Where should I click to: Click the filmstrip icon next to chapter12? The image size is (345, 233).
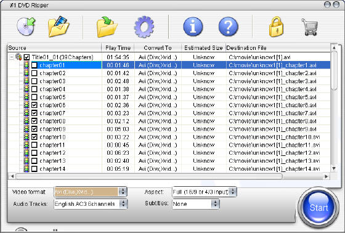click(26, 153)
